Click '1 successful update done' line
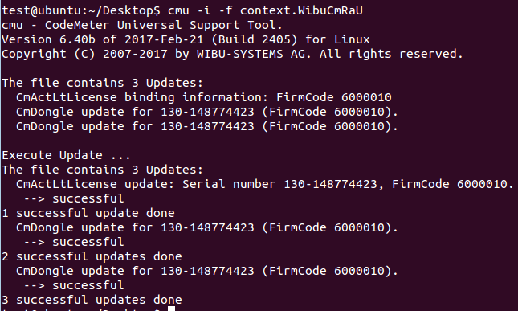The height and width of the screenshot is (311, 518). click(x=88, y=213)
